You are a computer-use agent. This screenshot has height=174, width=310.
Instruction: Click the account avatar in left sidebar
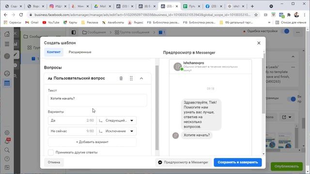tap(7, 56)
